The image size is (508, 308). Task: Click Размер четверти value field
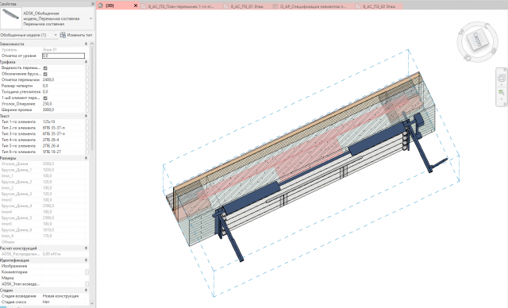coord(63,86)
